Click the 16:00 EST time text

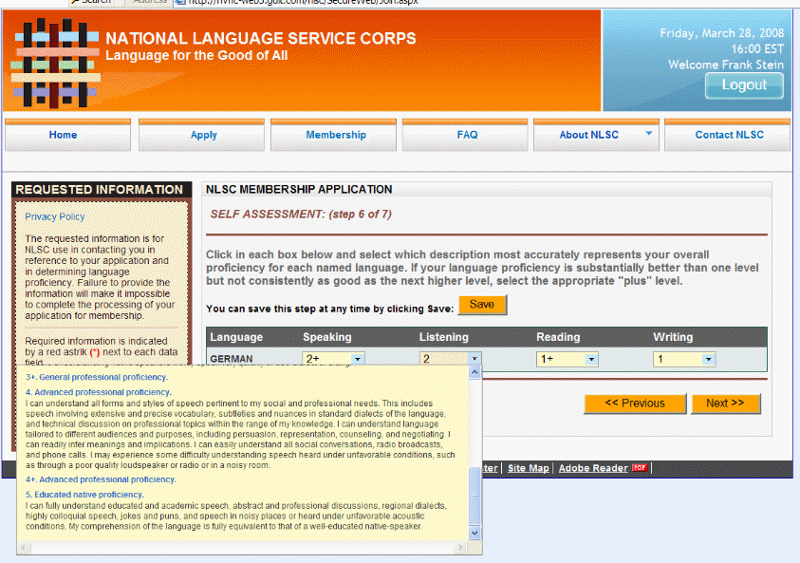pyautogui.click(x=757, y=49)
